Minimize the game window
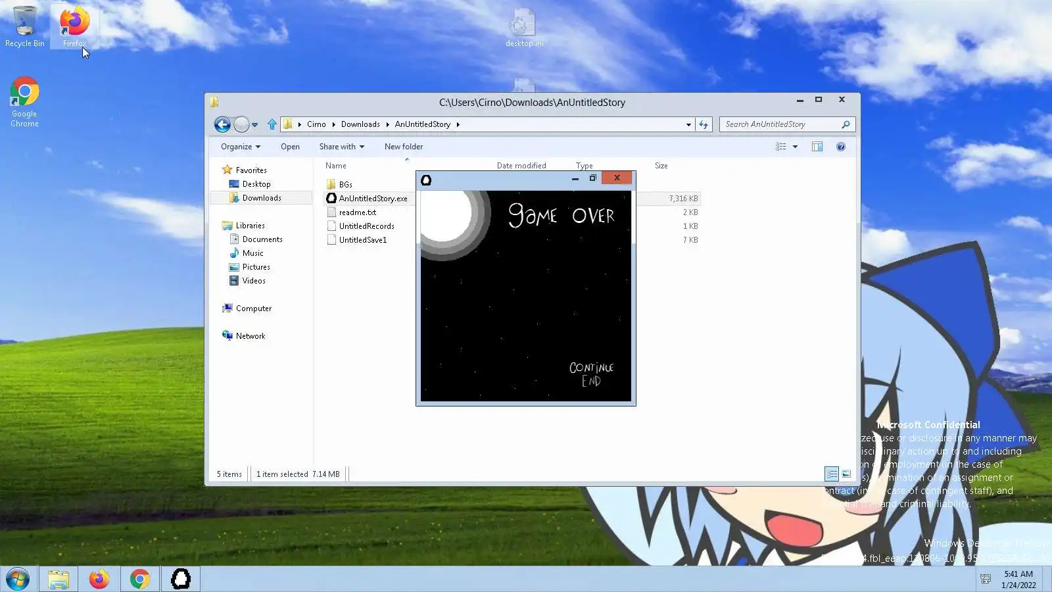This screenshot has width=1052, height=592. [x=575, y=179]
